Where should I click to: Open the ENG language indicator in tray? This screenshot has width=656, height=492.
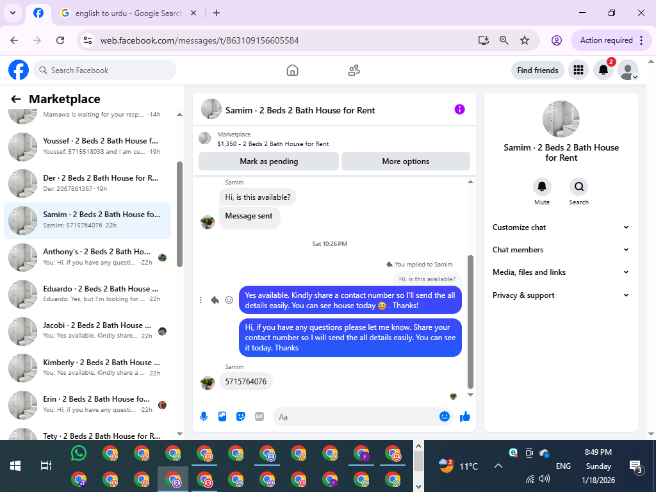pyautogui.click(x=563, y=466)
